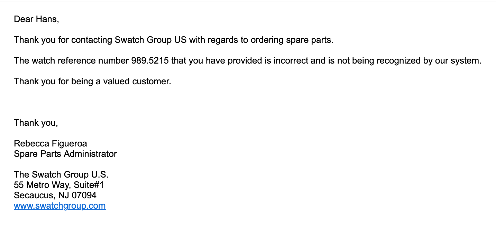The height and width of the screenshot is (228, 496).
Task: Click the "Spare Parts Administrator" title
Action: click(65, 154)
